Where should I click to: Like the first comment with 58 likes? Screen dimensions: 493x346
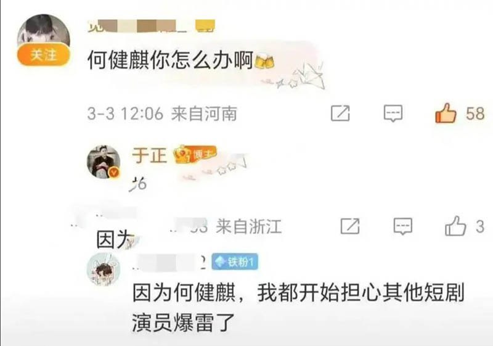[446, 113]
